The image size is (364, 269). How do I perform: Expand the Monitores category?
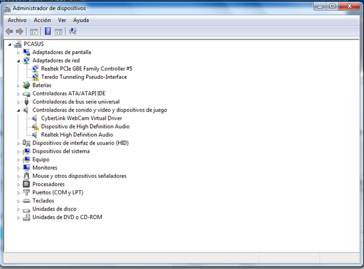click(18, 168)
